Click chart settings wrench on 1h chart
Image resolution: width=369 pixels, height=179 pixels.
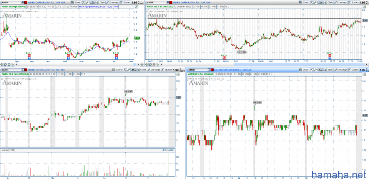[x=315, y=2]
